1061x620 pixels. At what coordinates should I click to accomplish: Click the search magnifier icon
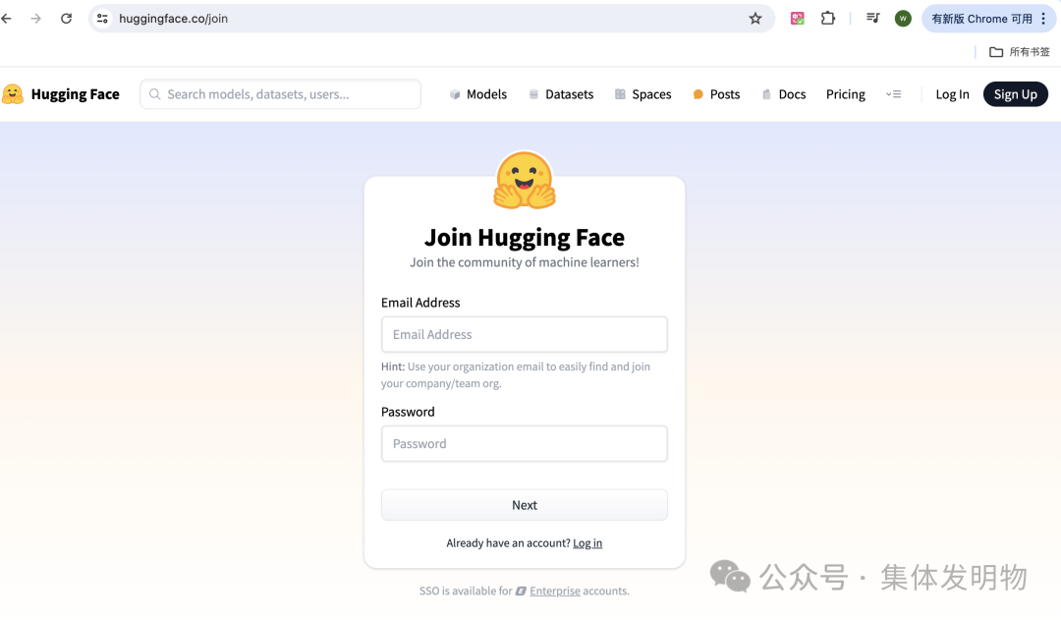(155, 94)
